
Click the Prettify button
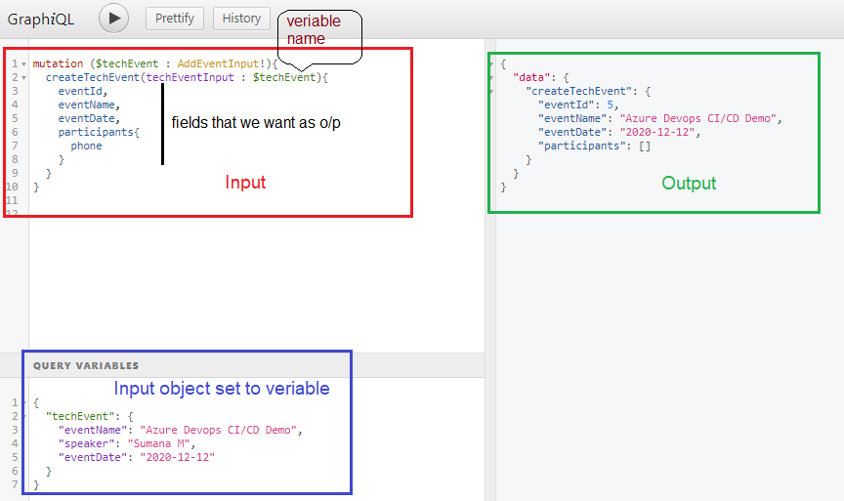tap(175, 18)
